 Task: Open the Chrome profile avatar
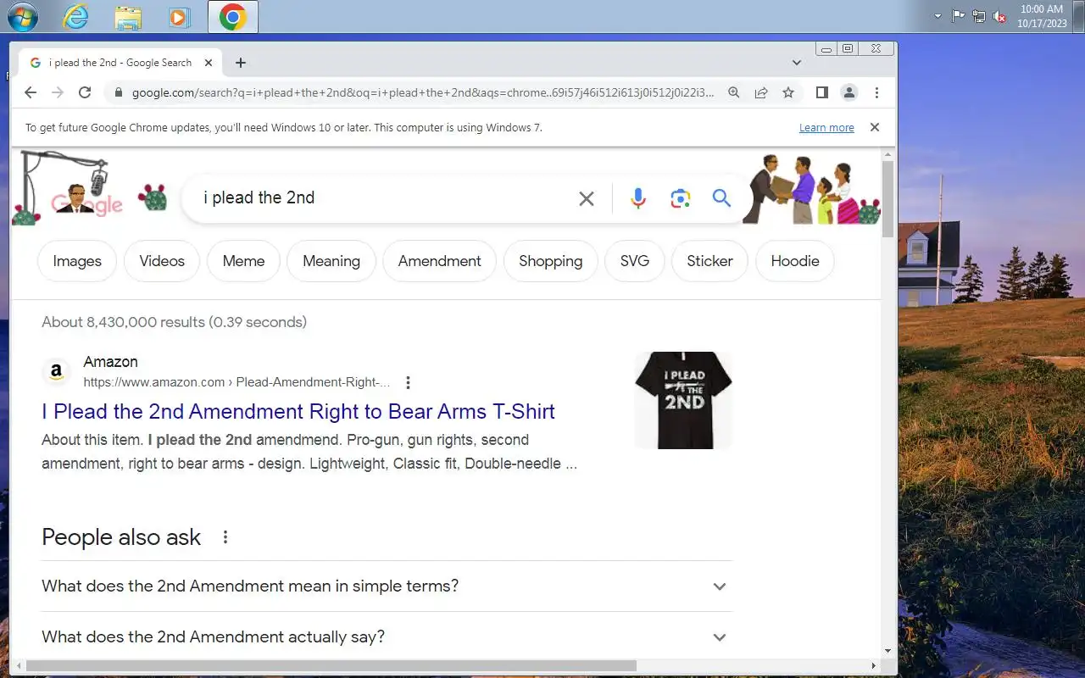coord(849,92)
